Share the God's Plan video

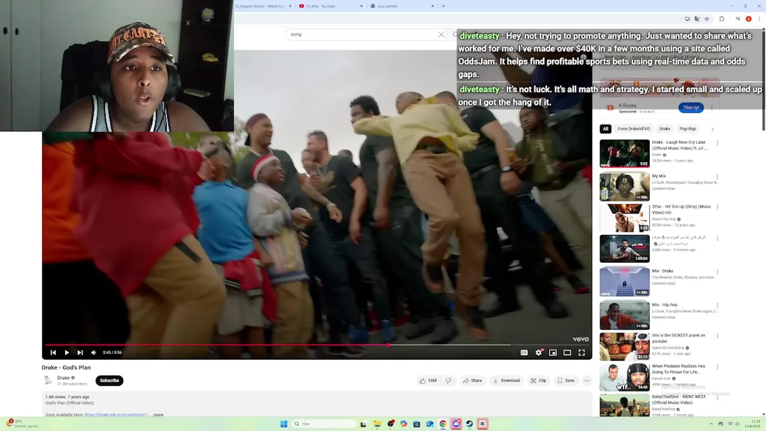click(472, 380)
